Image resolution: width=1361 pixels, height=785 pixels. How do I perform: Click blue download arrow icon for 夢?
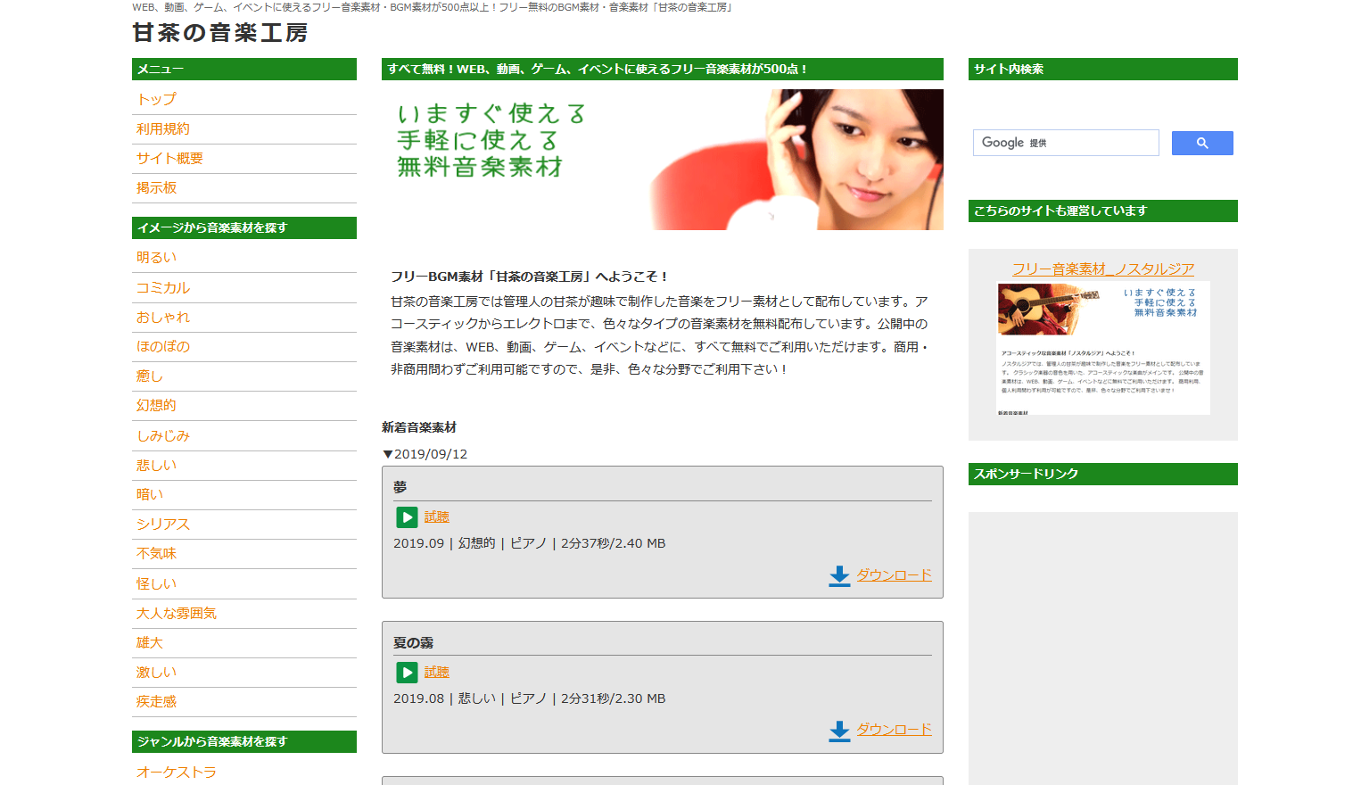tap(839, 576)
